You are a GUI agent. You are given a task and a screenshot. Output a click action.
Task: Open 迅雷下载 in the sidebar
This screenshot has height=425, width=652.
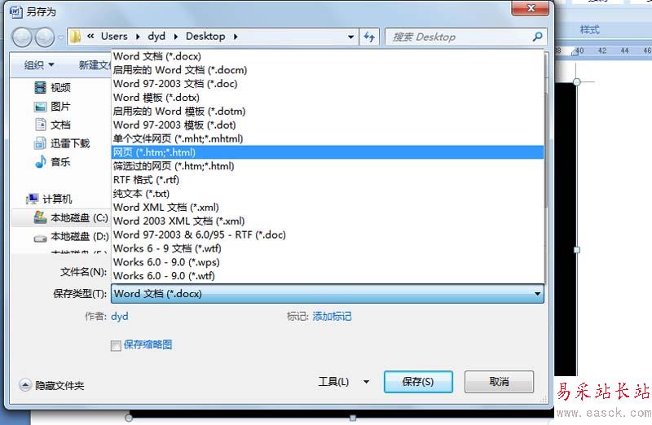tap(62, 143)
